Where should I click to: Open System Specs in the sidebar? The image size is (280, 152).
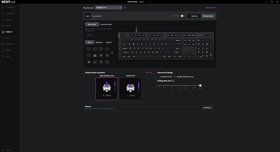click(x=8, y=13)
